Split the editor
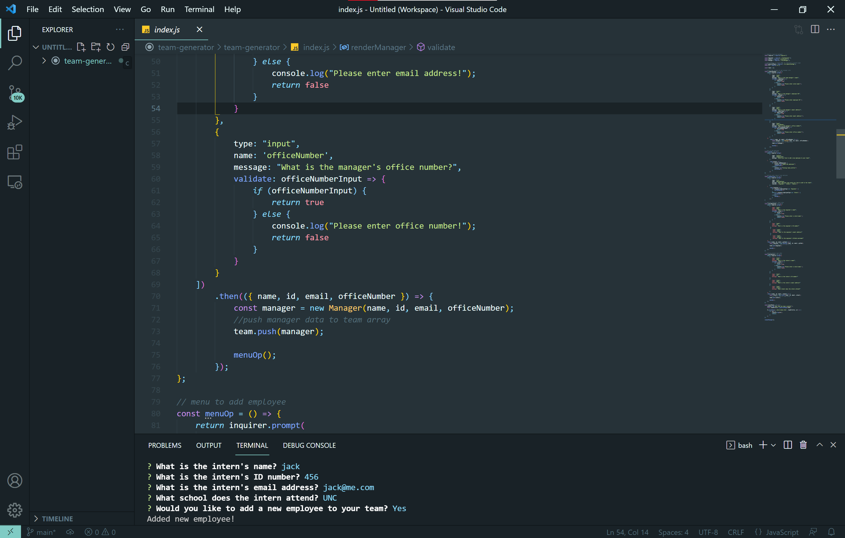 (x=815, y=29)
